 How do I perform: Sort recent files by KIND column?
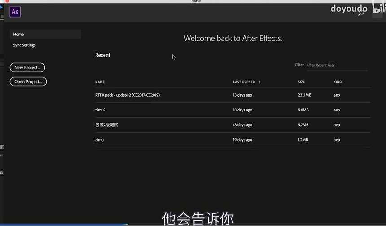[x=338, y=82]
